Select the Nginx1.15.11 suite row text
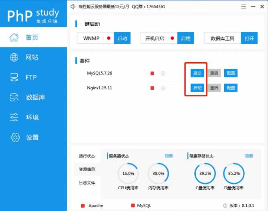The height and width of the screenshot is (211, 268). tap(100, 88)
